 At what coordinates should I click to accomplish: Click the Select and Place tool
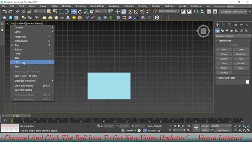92,11
